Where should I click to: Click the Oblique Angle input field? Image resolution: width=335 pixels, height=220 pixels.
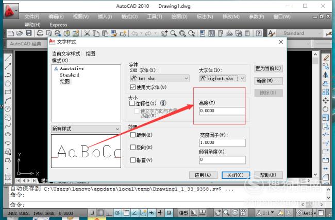[x=222, y=160]
